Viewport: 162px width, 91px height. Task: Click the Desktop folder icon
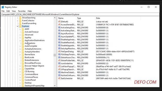pyautogui.click(x=23, y=83)
